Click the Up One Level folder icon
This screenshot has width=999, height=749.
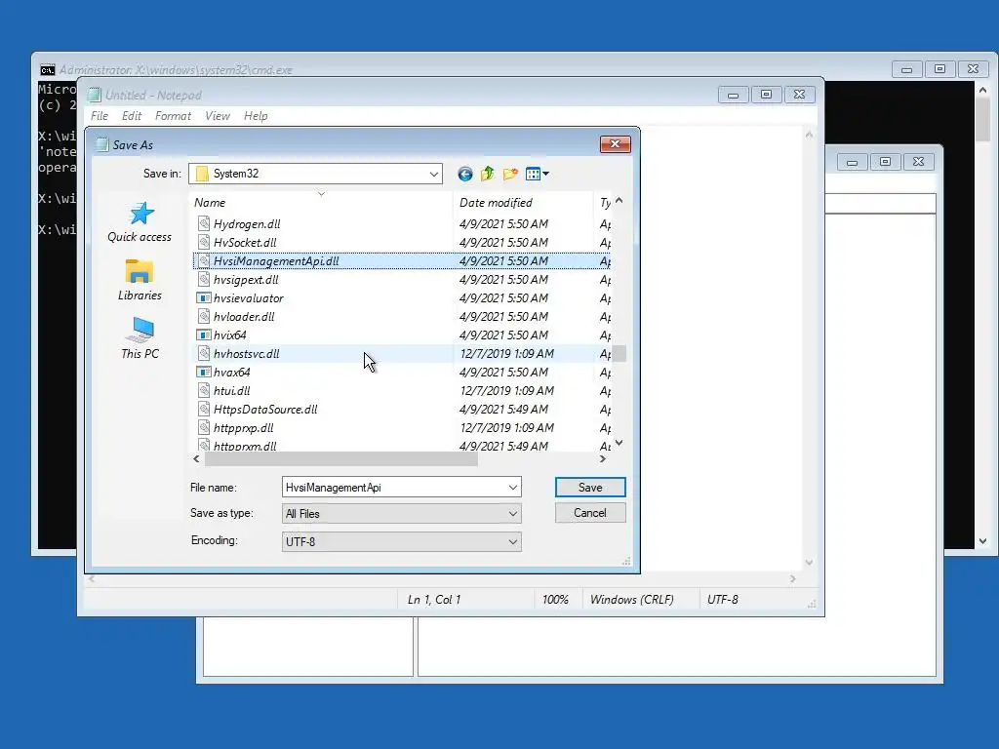[488, 174]
